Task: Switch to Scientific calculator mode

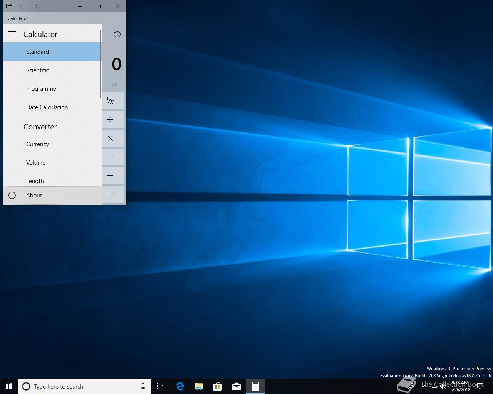Action: [x=37, y=70]
